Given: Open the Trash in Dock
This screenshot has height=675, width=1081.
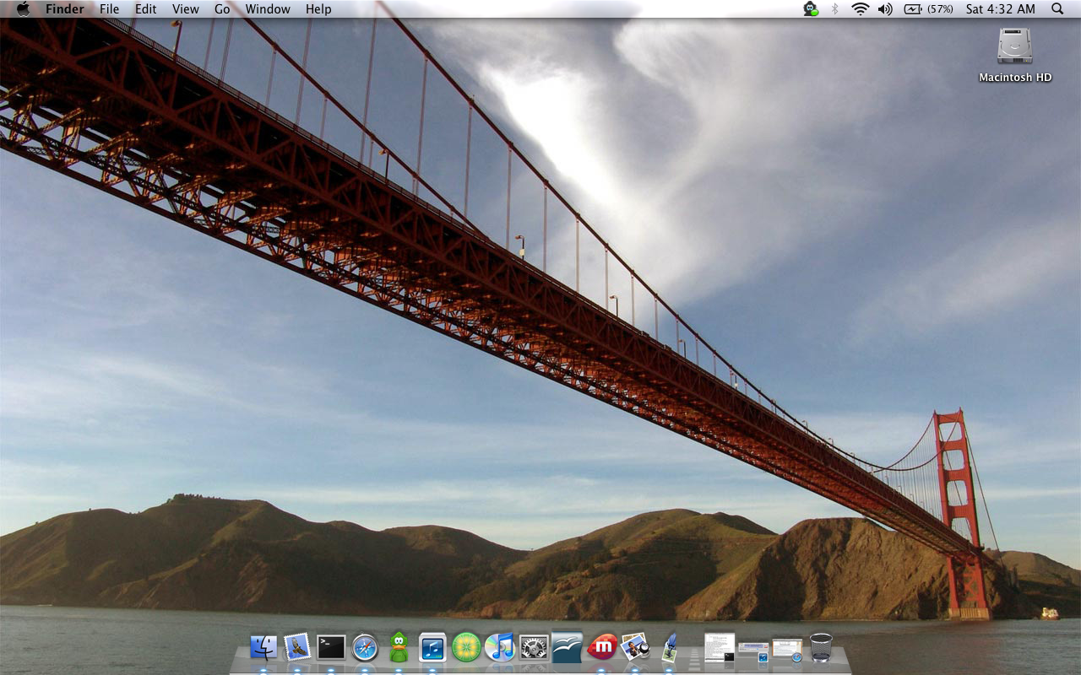Looking at the screenshot, I should (x=821, y=647).
